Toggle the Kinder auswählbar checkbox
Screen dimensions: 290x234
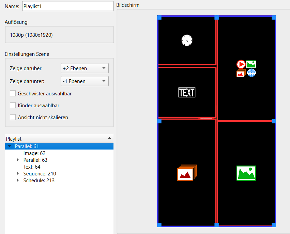coord(13,105)
